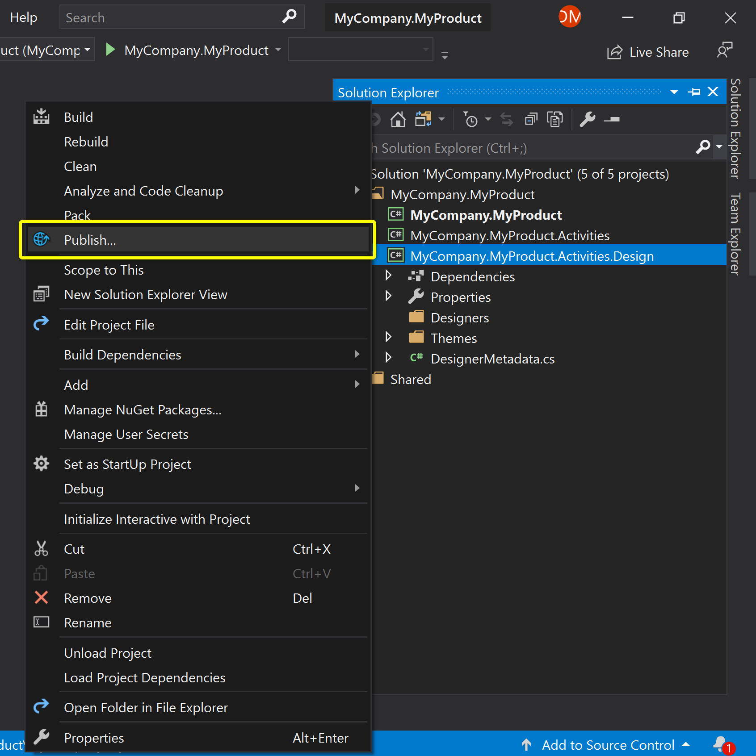Open the Debug submenu
This screenshot has width=756, height=756.
[x=198, y=489]
